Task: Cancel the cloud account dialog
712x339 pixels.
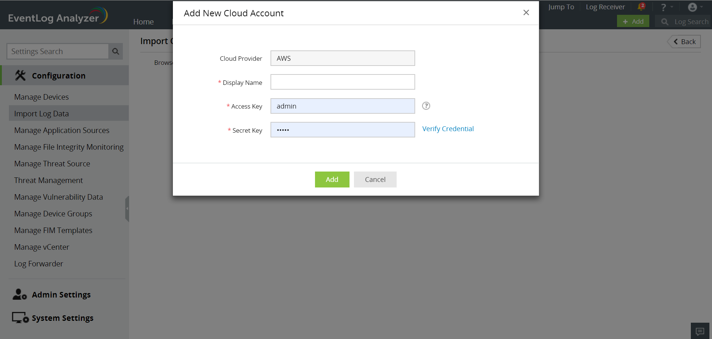Action: 375,179
